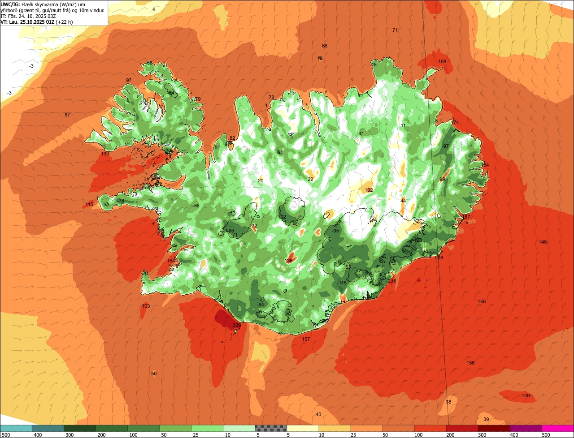Select the red-orange legend swatch above 100
574x438 pixels.
coord(430,428)
